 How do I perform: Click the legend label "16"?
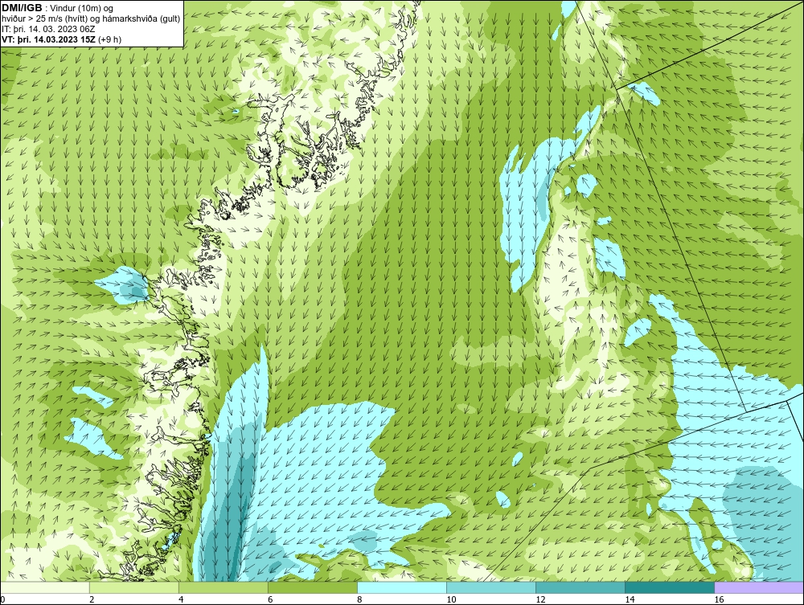719,599
